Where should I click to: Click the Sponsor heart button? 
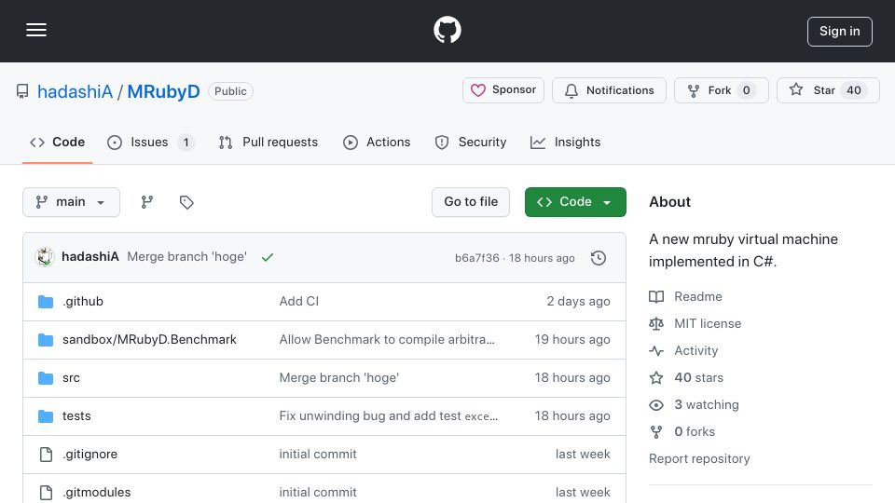click(x=503, y=90)
